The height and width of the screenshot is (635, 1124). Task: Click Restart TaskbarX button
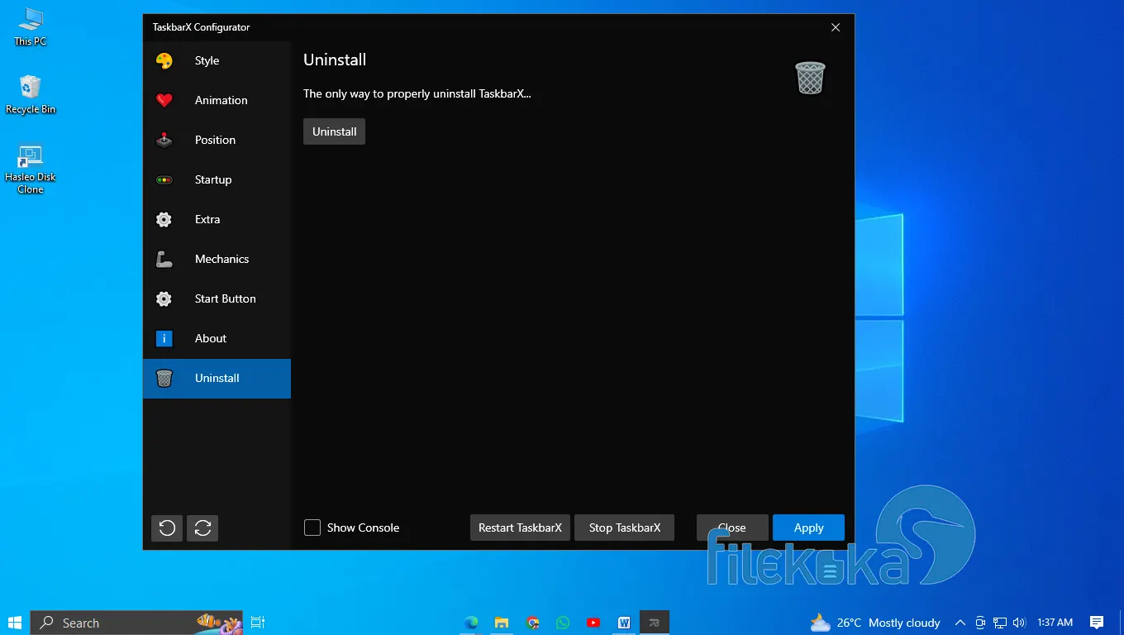point(520,528)
